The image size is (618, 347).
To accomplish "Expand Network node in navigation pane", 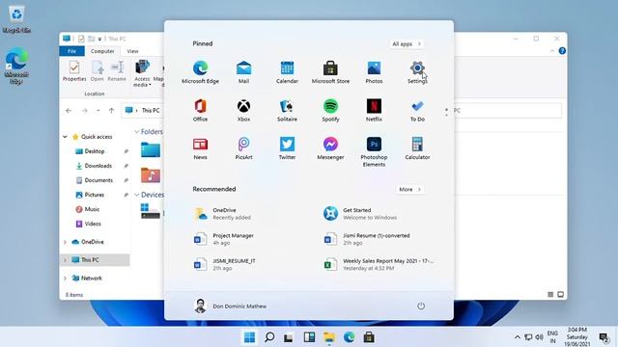I will [x=65, y=279].
